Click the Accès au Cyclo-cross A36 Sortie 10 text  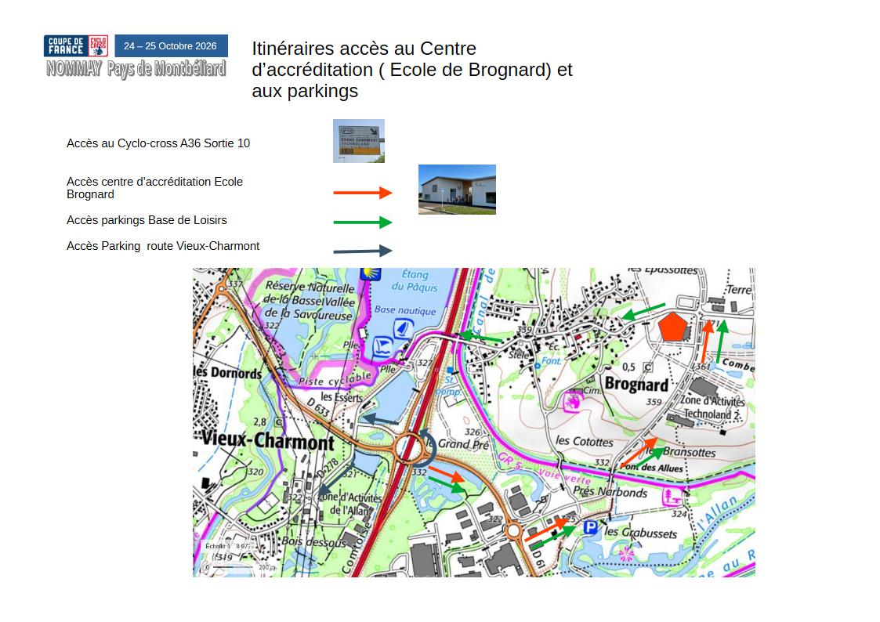click(x=158, y=143)
